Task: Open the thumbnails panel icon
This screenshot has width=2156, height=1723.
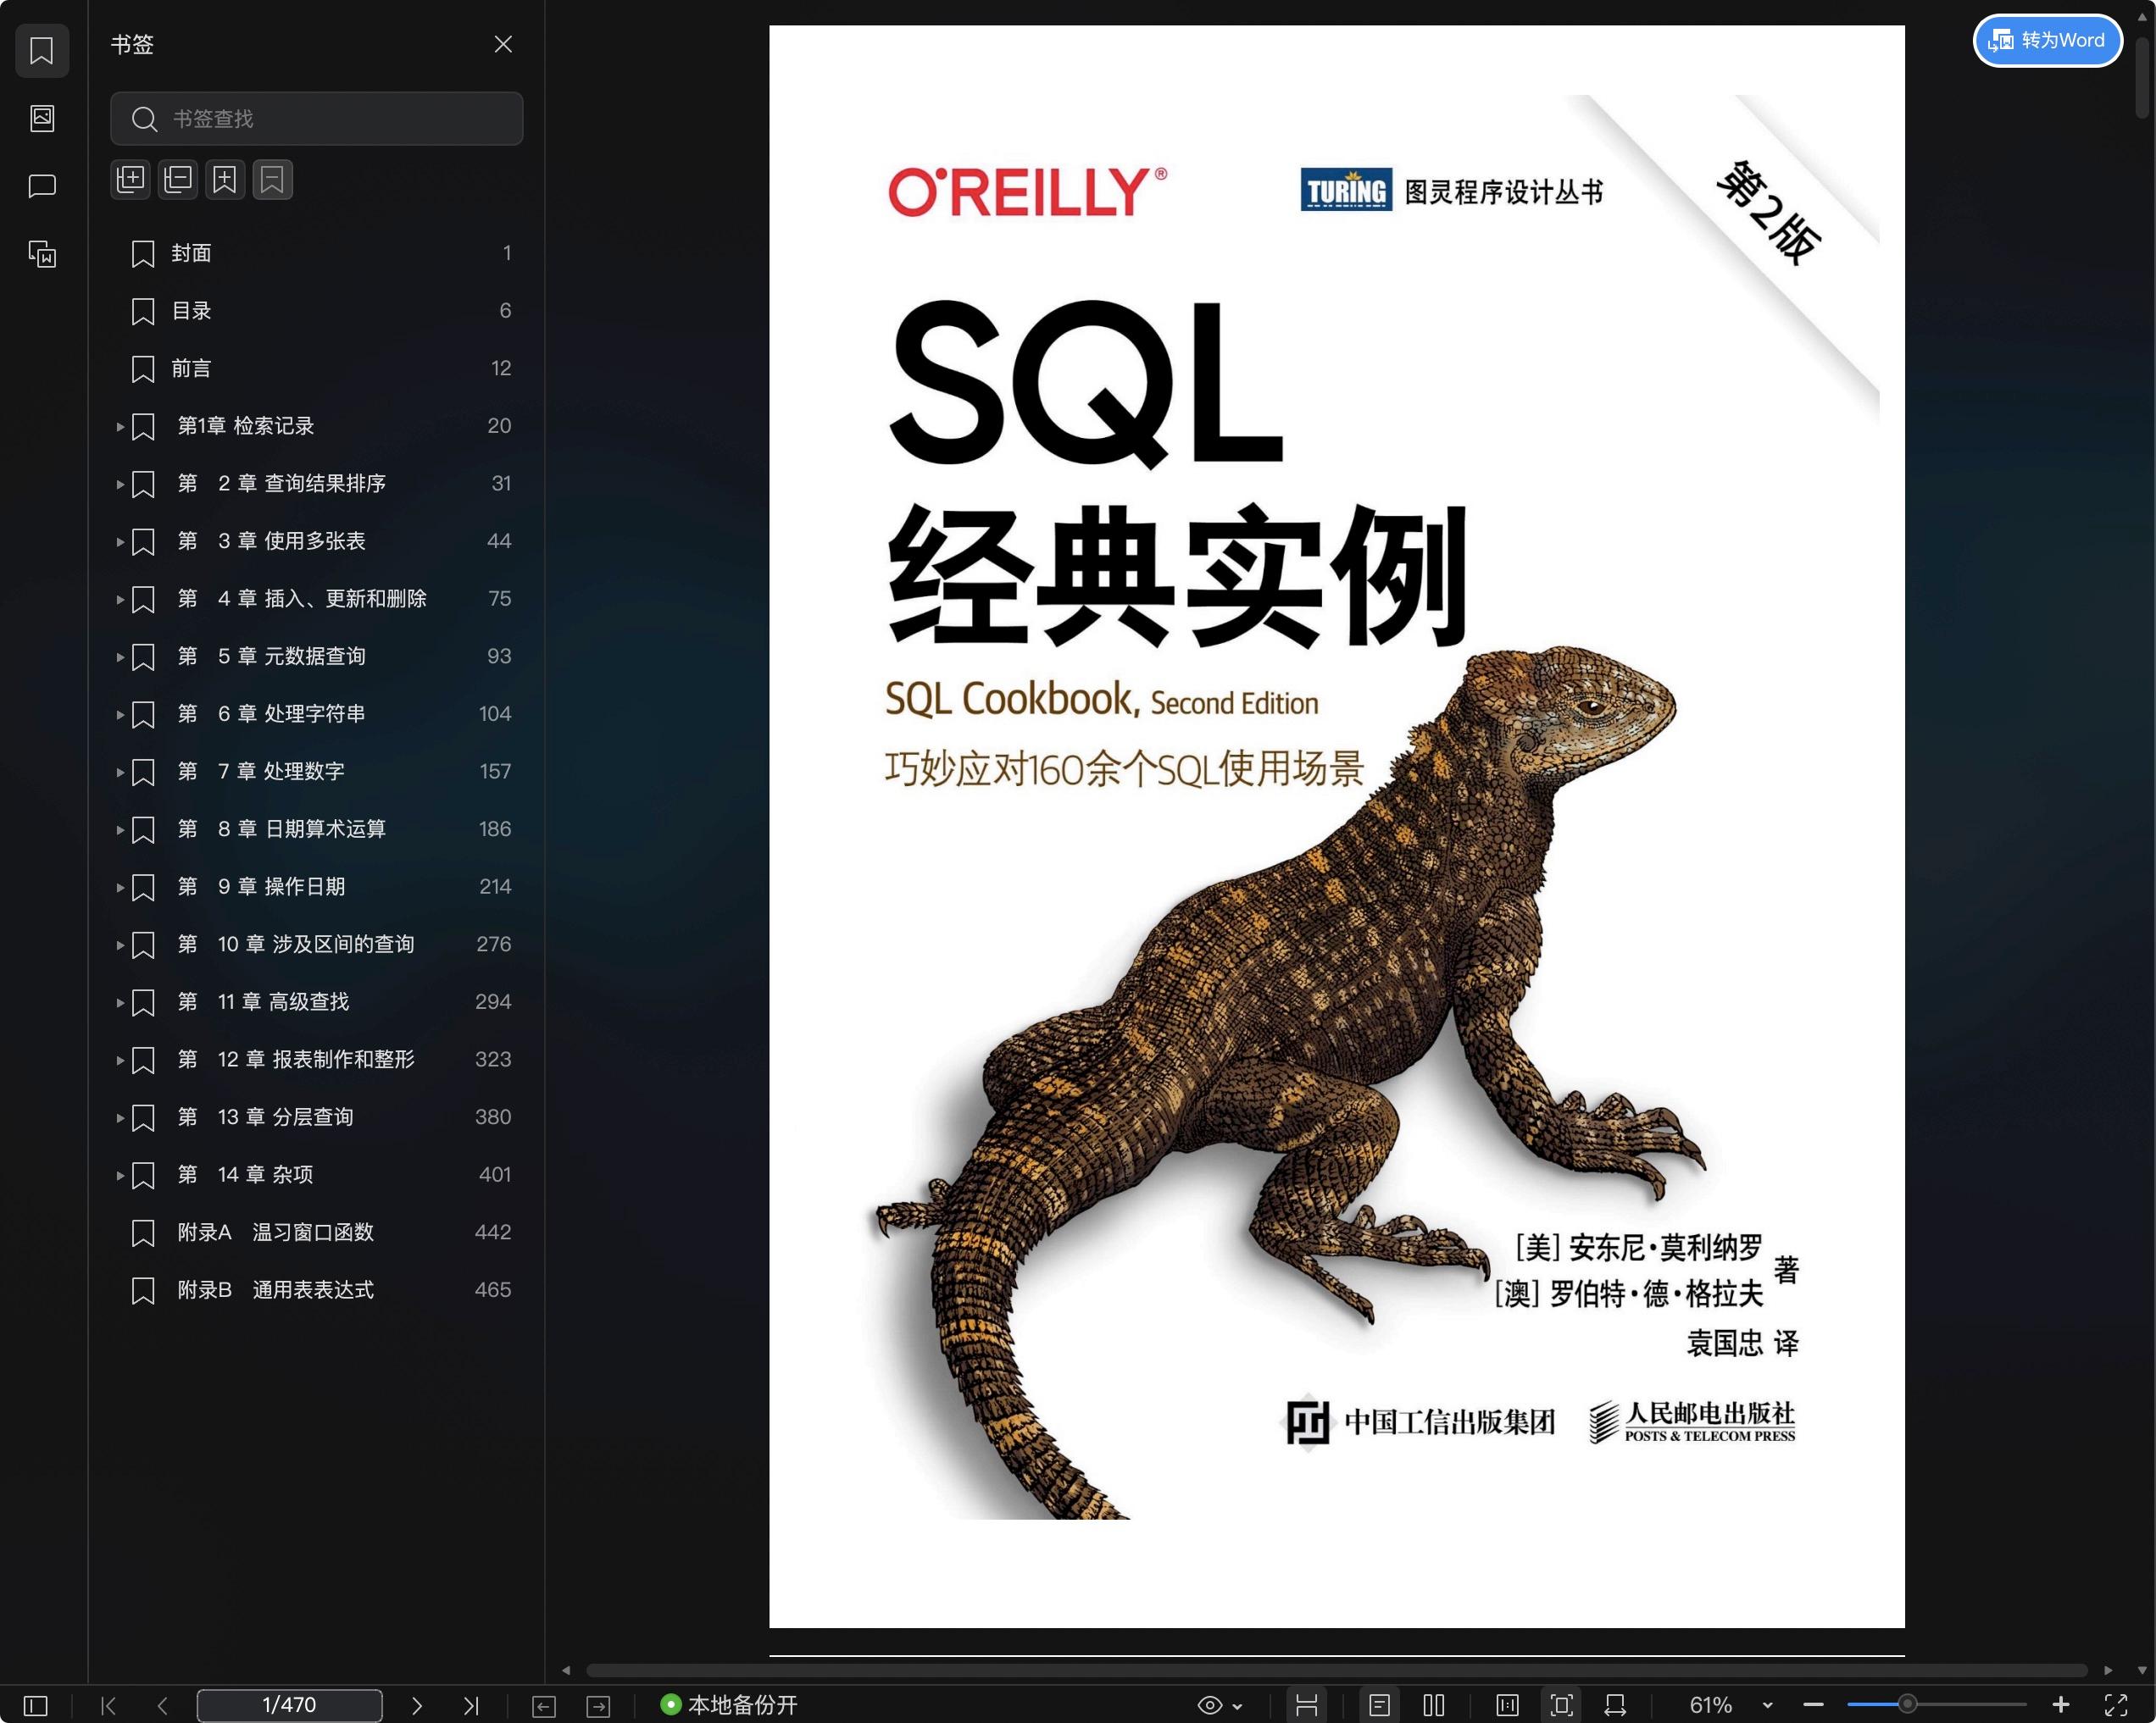Action: [42, 118]
